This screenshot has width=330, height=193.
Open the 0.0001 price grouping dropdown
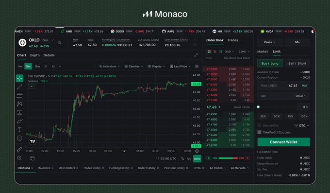pyautogui.click(x=244, y=52)
